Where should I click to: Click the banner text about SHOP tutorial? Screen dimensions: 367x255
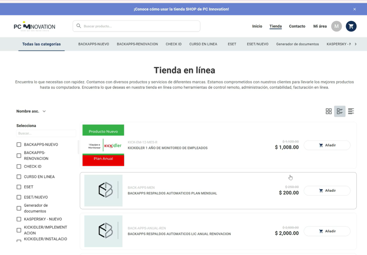click(181, 9)
